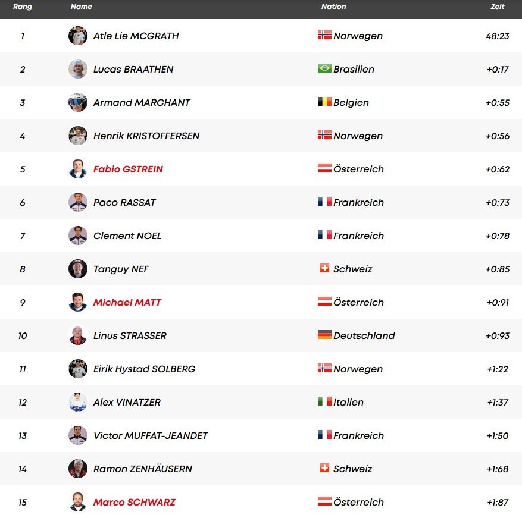Click the Name column header

coord(82,7)
